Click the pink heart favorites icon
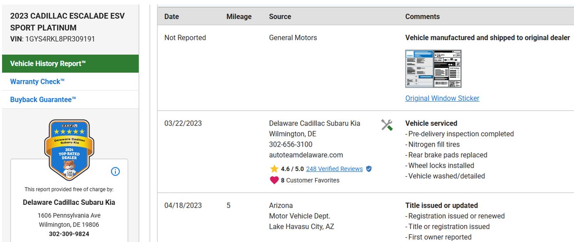Screen dimensions: 574x242 (x=274, y=180)
